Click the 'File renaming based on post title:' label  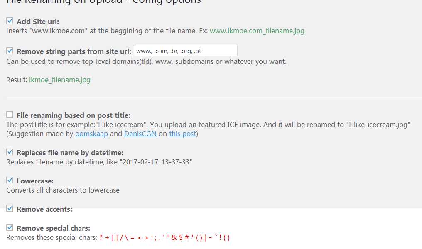pyautogui.click(x=74, y=115)
